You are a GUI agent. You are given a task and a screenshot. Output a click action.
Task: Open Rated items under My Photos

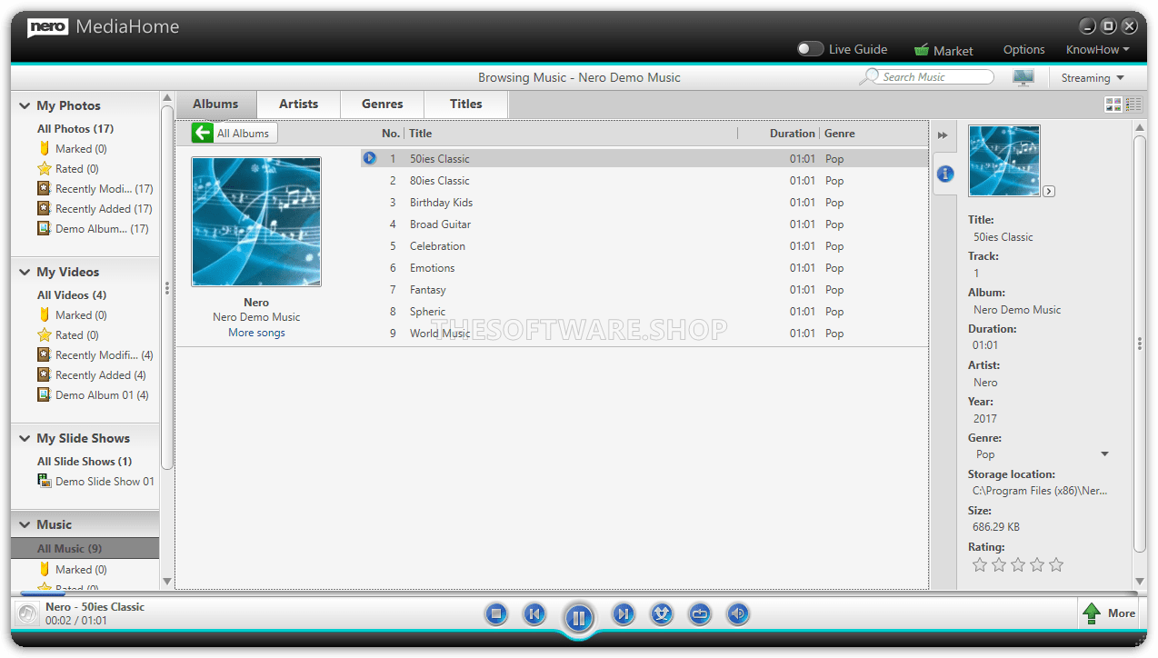tap(68, 169)
